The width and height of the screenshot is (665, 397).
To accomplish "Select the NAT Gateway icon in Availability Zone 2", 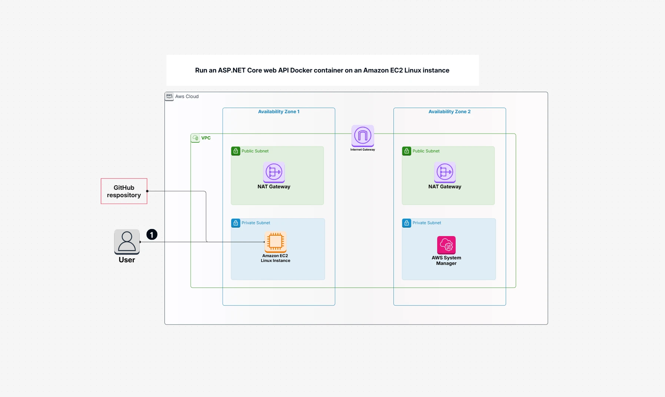I will point(445,172).
